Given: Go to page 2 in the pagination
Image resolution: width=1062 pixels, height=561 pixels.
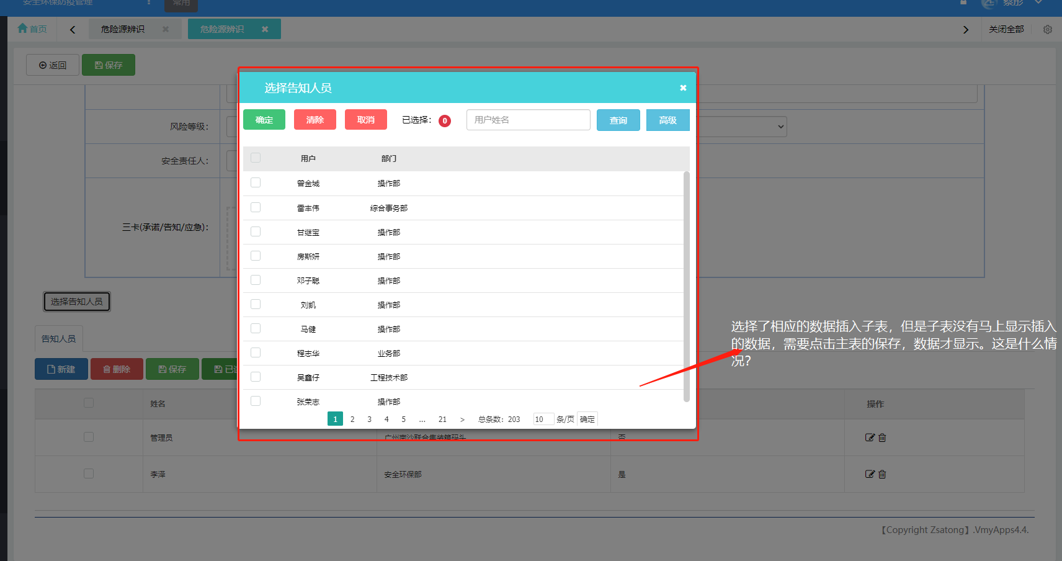Looking at the screenshot, I should (352, 419).
